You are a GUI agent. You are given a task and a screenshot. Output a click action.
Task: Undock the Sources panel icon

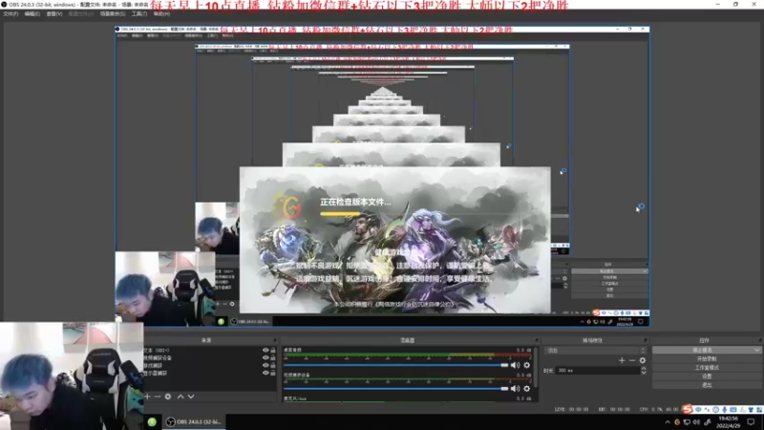pyautogui.click(x=275, y=340)
